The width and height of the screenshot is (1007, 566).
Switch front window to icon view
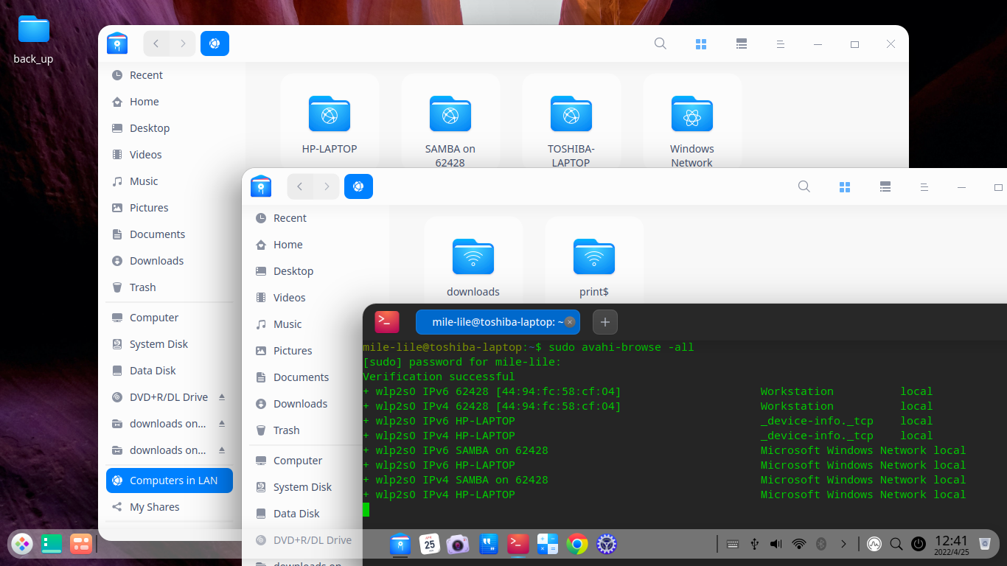click(845, 187)
